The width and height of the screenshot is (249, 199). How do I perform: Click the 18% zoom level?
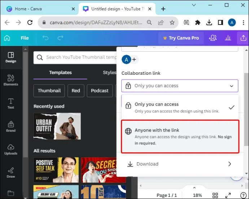click(197, 195)
